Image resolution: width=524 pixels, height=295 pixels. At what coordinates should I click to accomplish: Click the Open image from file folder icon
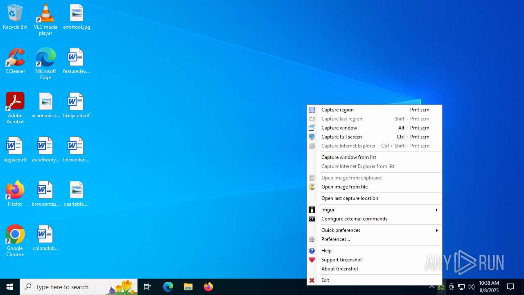pyautogui.click(x=312, y=187)
